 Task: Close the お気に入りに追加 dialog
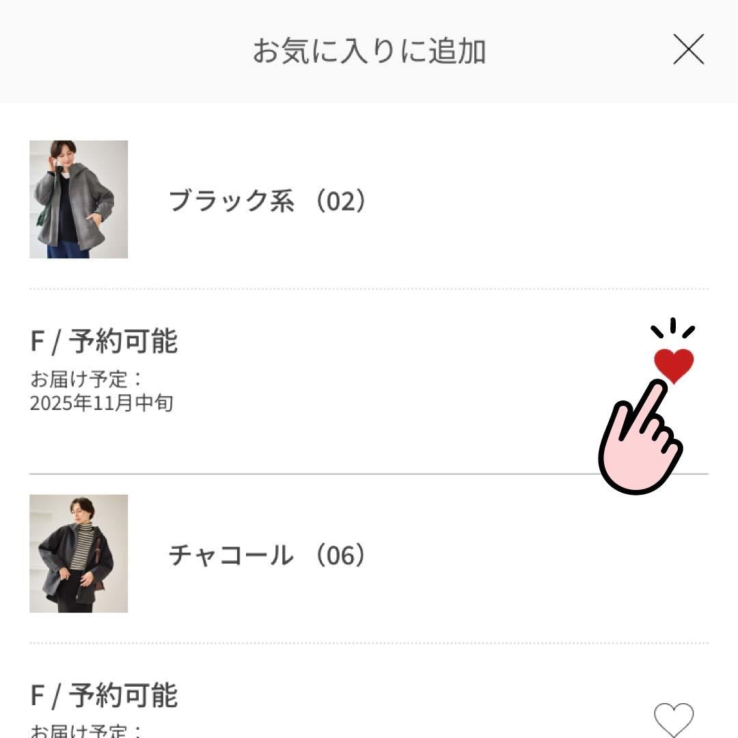pos(688,50)
